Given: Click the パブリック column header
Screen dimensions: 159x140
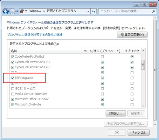Looking at the screenshot, I should (132, 51).
